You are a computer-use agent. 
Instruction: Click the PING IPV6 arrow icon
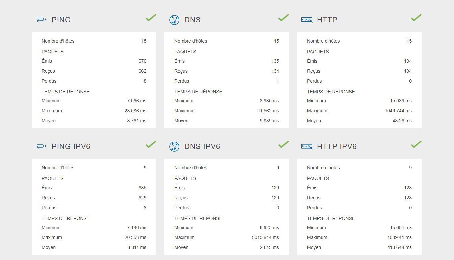41,147
